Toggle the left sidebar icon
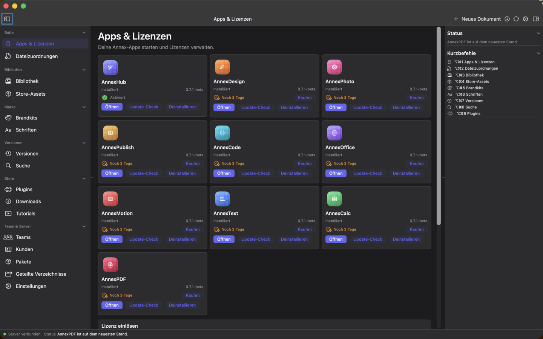 click(7, 19)
